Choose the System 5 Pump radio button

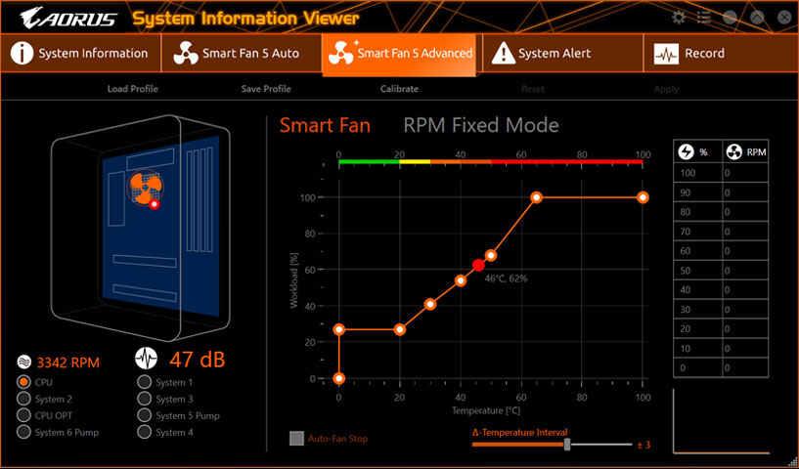(x=145, y=415)
